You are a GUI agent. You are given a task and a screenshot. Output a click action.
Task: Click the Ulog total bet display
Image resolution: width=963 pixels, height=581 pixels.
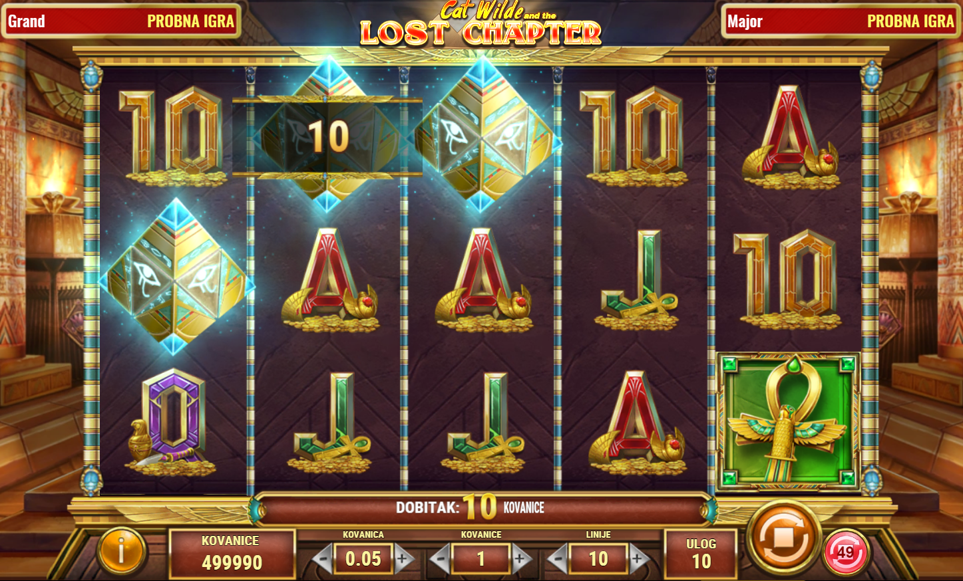click(701, 553)
